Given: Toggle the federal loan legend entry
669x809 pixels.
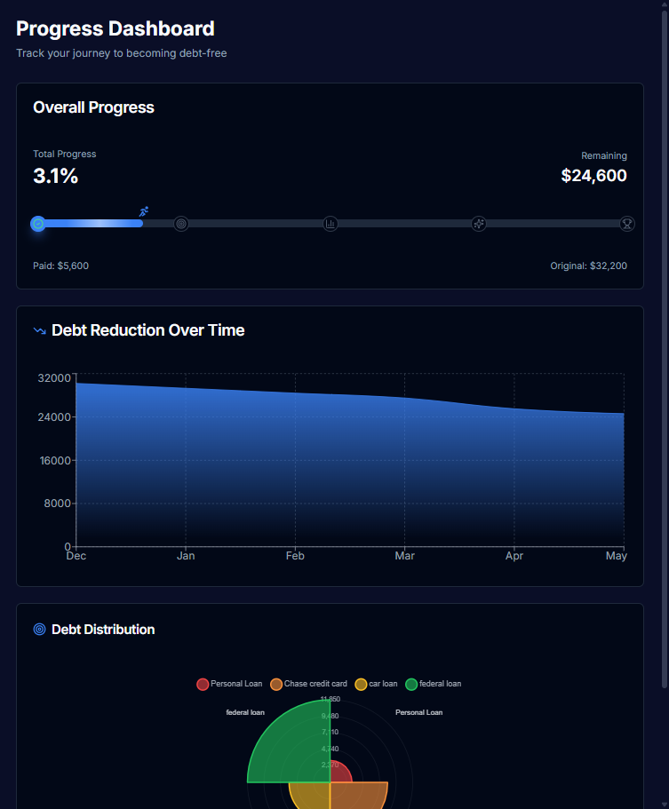Looking at the screenshot, I should (x=433, y=684).
